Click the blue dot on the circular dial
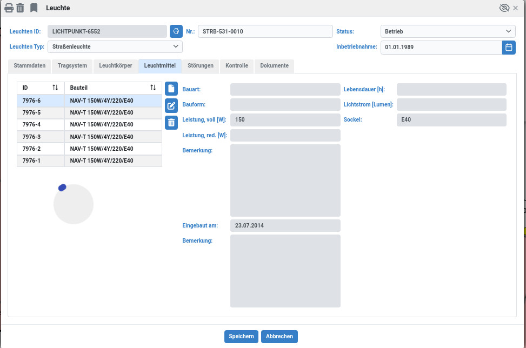The image size is (526, 348). pyautogui.click(x=62, y=188)
